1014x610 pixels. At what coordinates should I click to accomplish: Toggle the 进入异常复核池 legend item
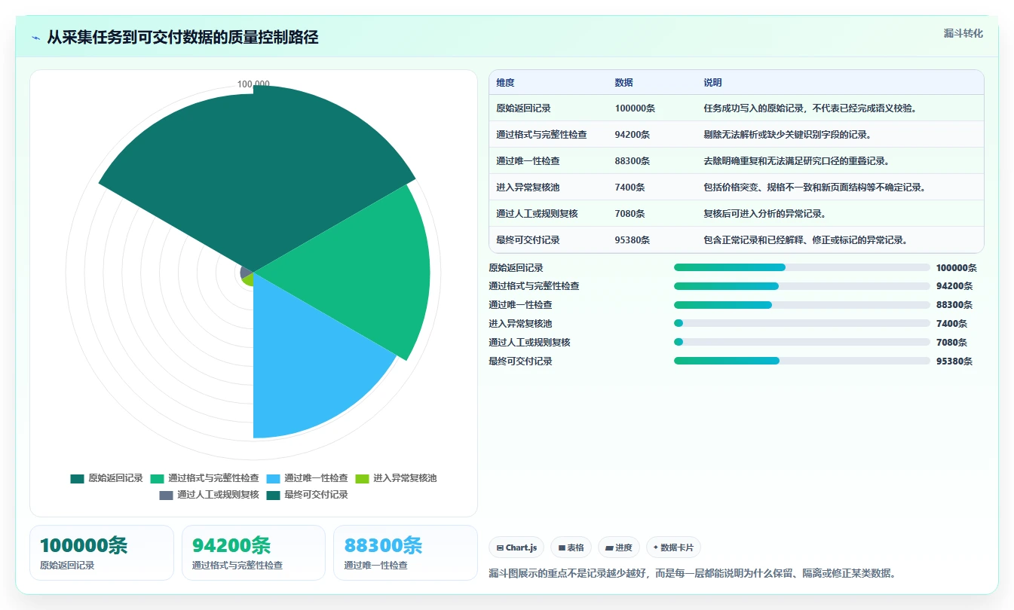click(x=396, y=478)
